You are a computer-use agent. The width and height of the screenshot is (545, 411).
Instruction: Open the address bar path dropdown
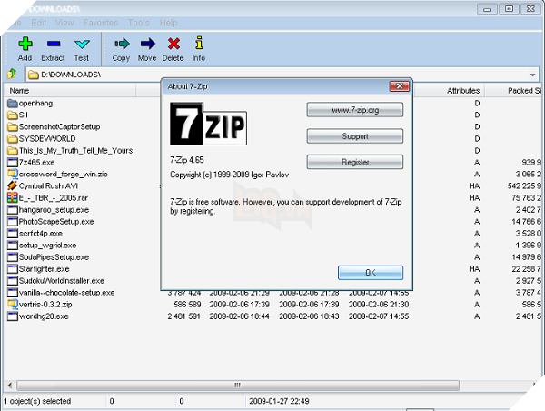[535, 74]
